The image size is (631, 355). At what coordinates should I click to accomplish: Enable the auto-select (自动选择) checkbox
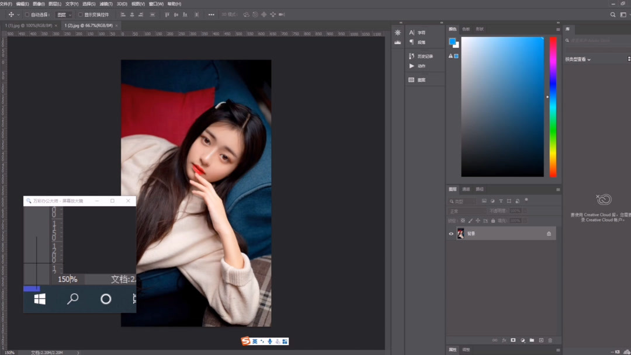pyautogui.click(x=27, y=15)
